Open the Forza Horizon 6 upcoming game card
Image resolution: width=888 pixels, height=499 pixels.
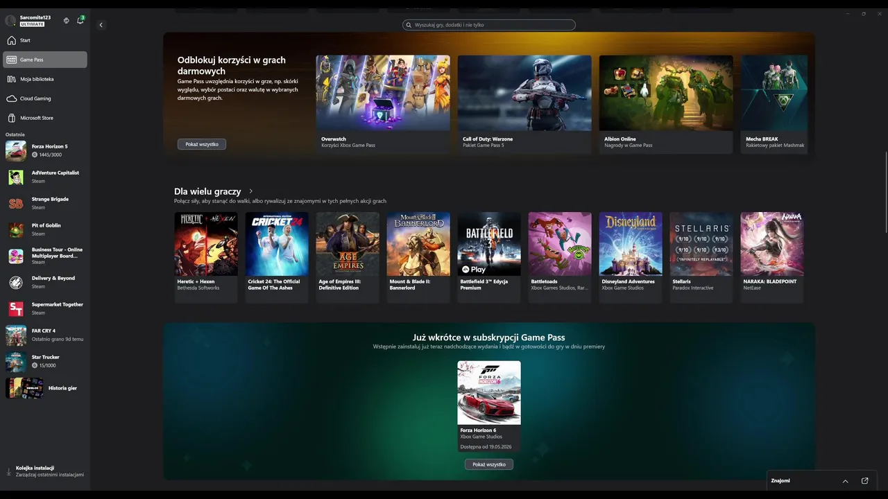pyautogui.click(x=489, y=406)
